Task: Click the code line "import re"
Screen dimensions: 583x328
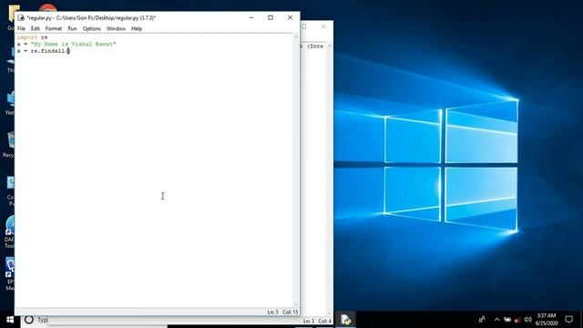Action: (33, 37)
